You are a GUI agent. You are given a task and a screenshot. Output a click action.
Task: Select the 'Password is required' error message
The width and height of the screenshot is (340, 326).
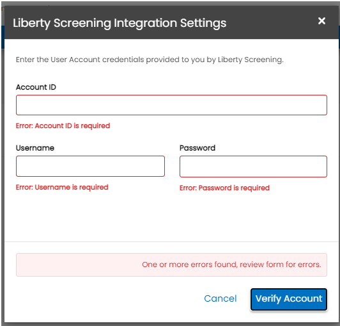[x=224, y=188]
